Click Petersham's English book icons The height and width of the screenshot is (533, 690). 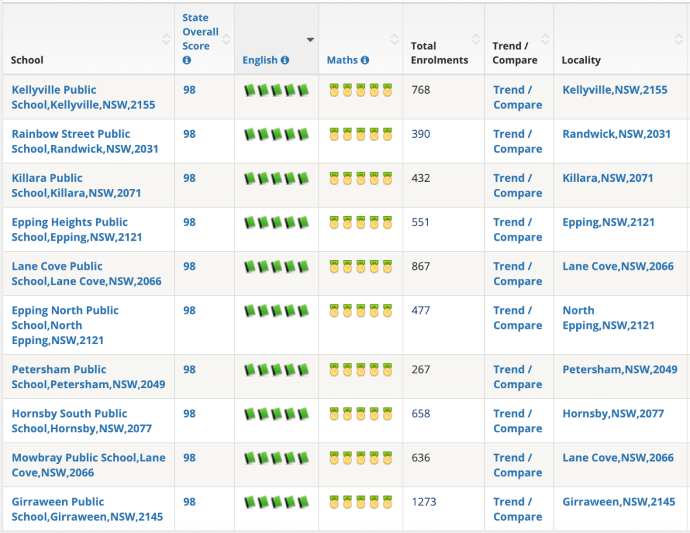pyautogui.click(x=277, y=370)
